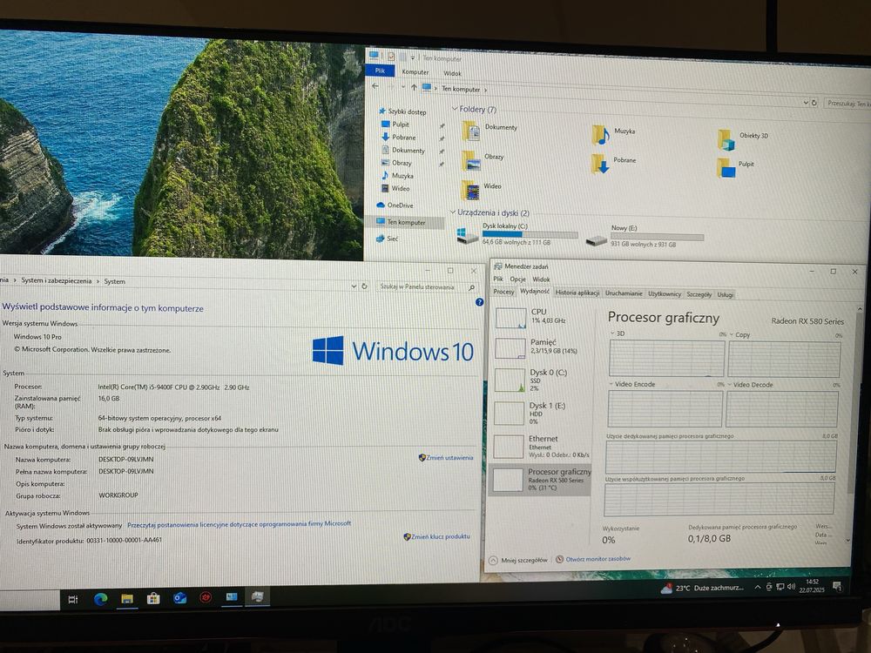871x653 pixels.
Task: Open Plik menu in Task Manager
Action: click(497, 279)
